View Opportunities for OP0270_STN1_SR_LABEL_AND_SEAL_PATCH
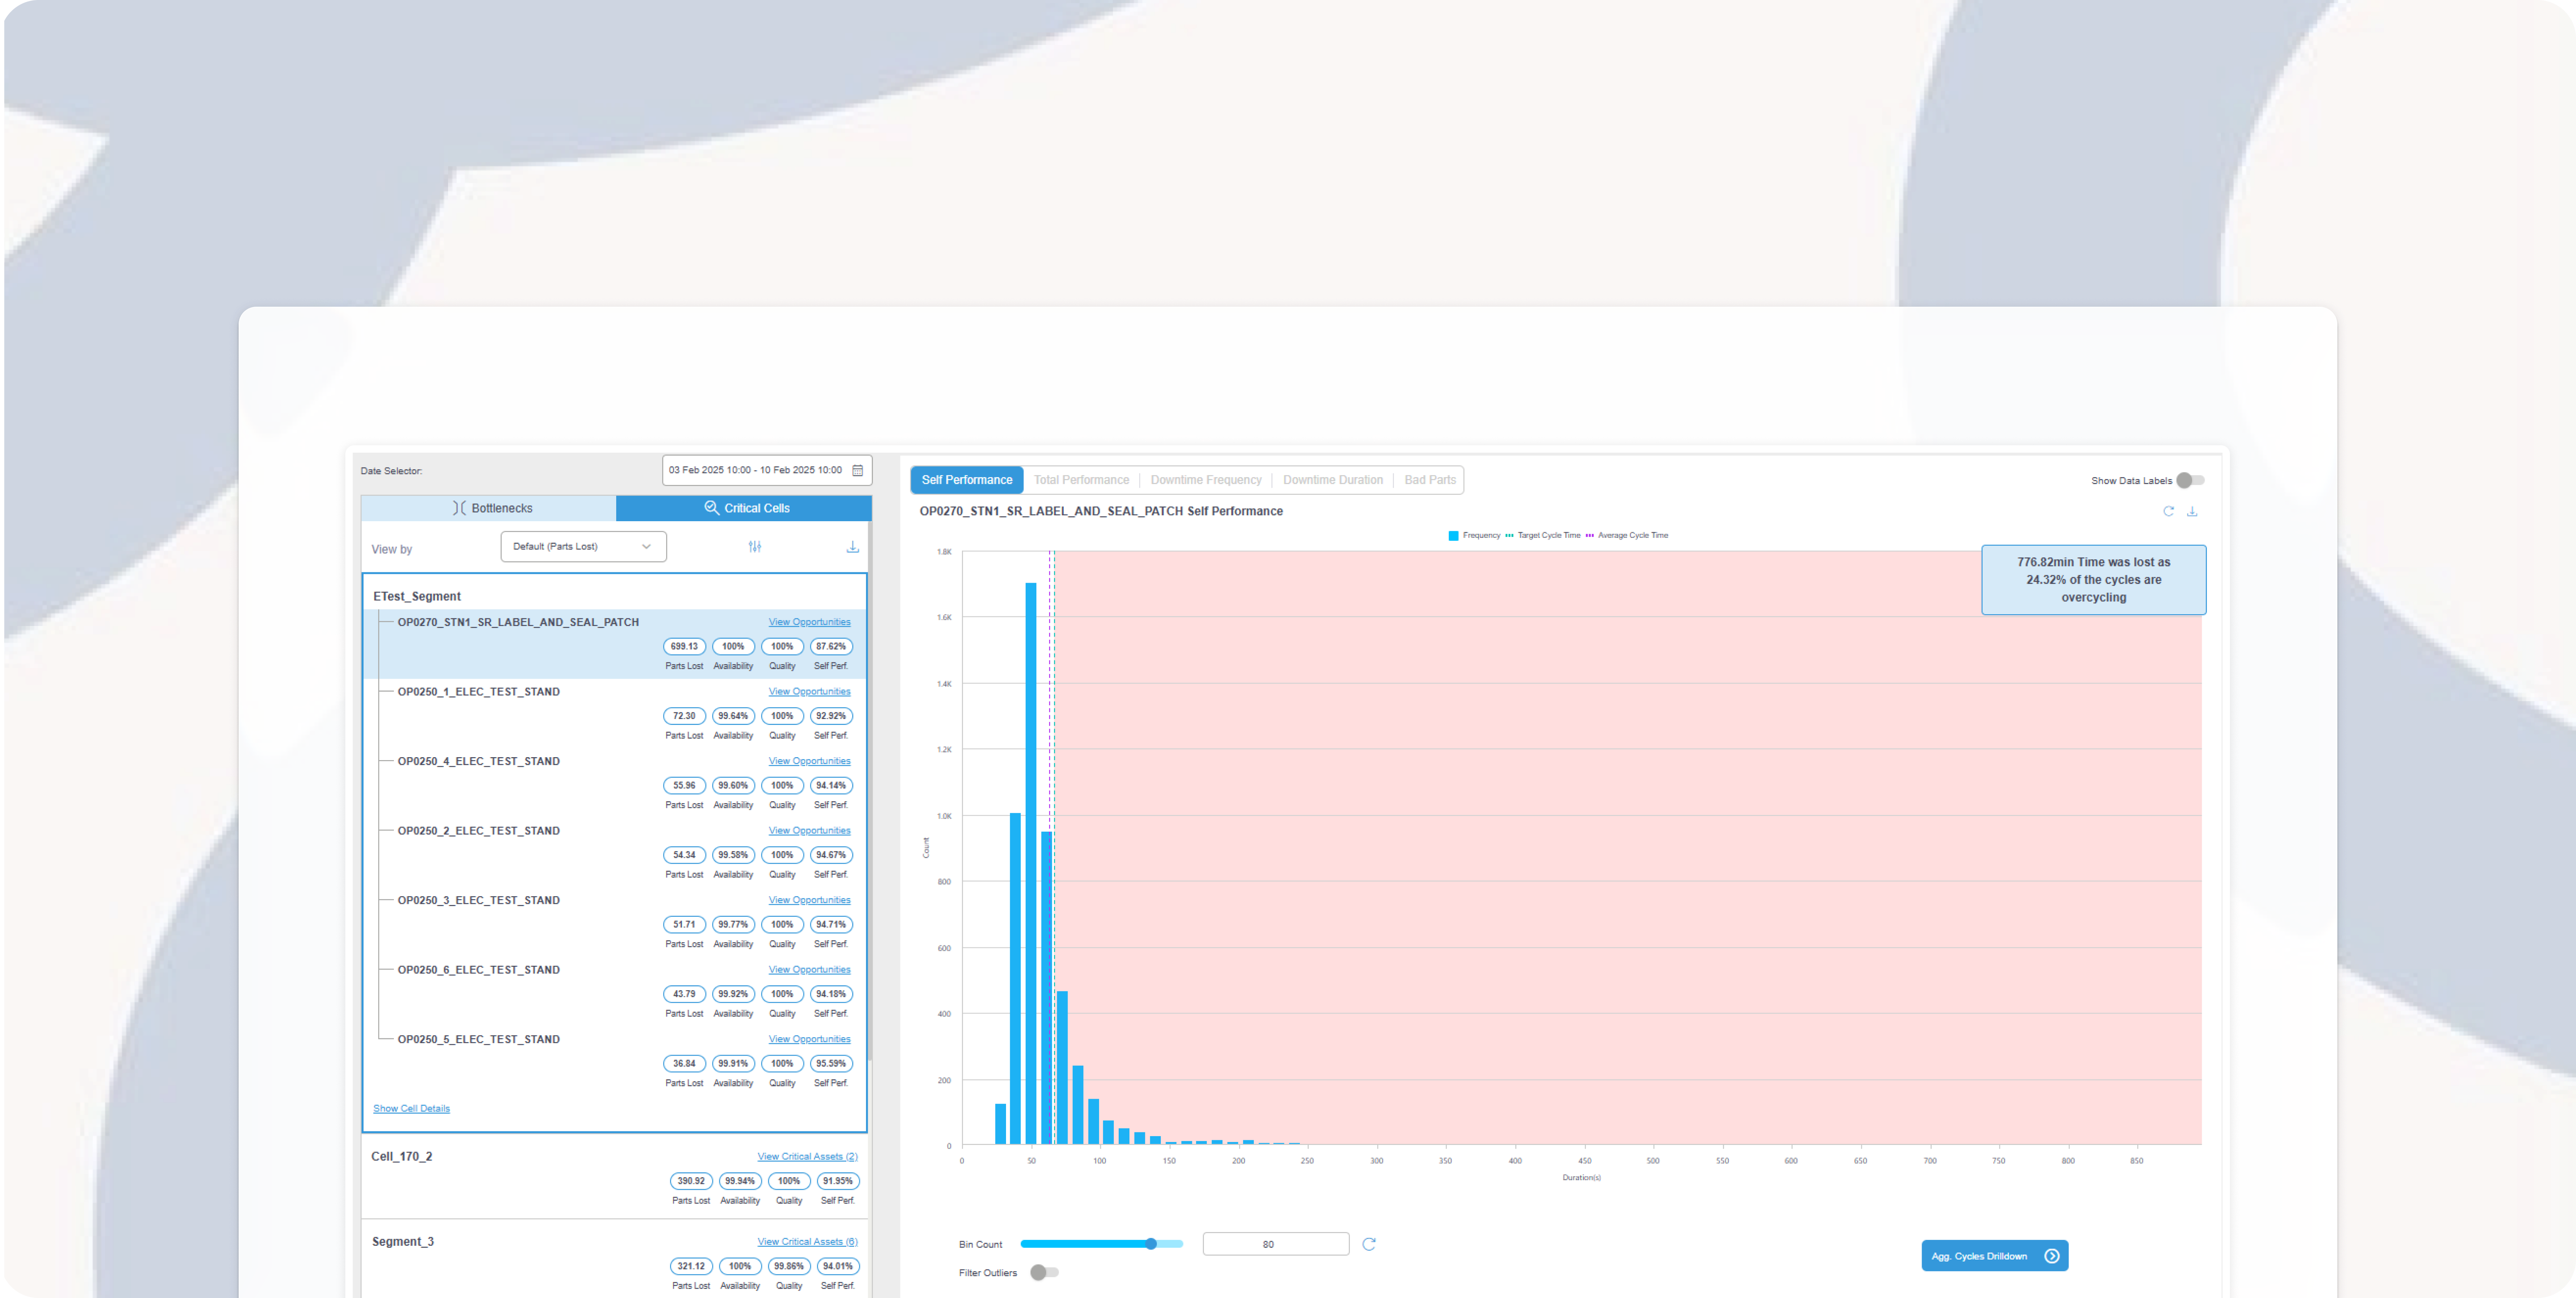 [809, 622]
